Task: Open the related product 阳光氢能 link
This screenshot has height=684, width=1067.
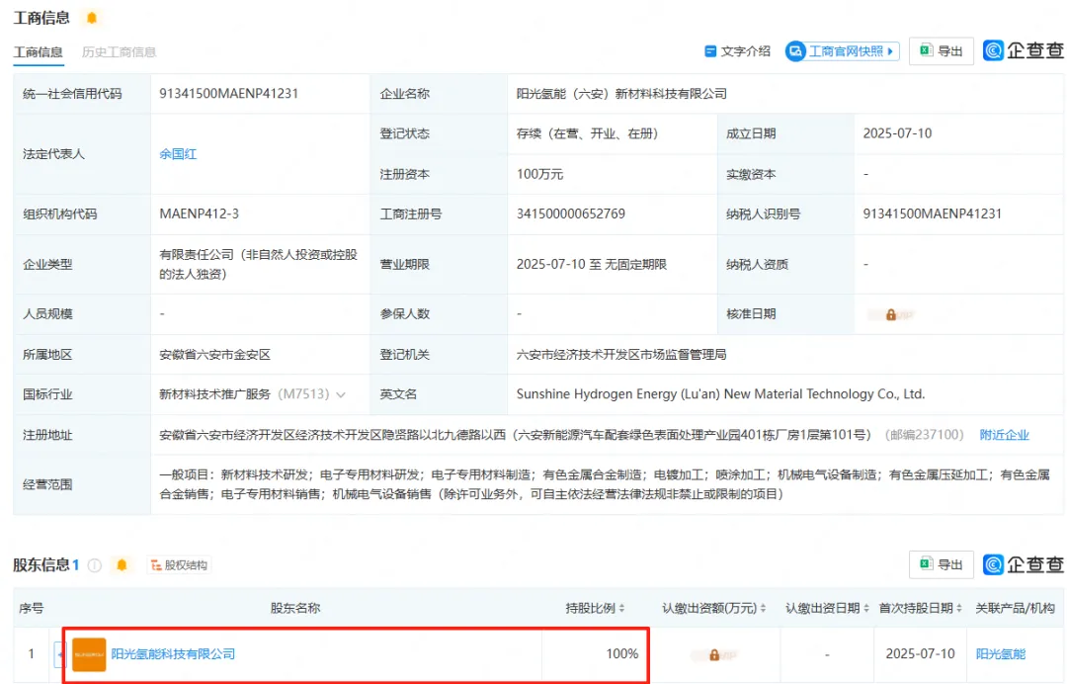Action: pos(1000,654)
